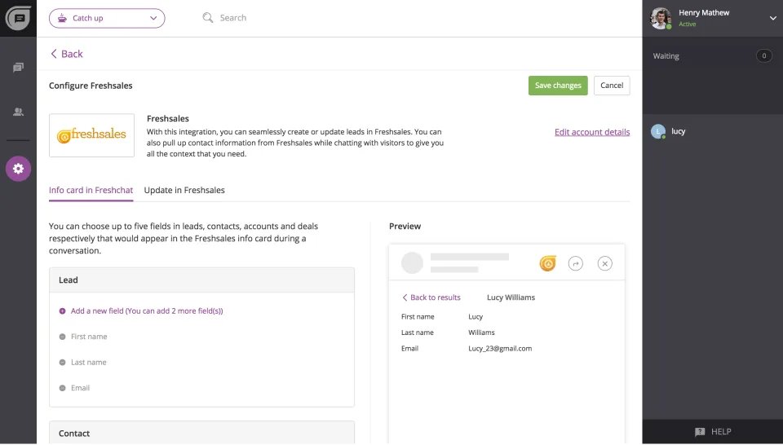Viewport: 783px width, 445px height.
Task: Click Add a new field link
Action: 147,311
